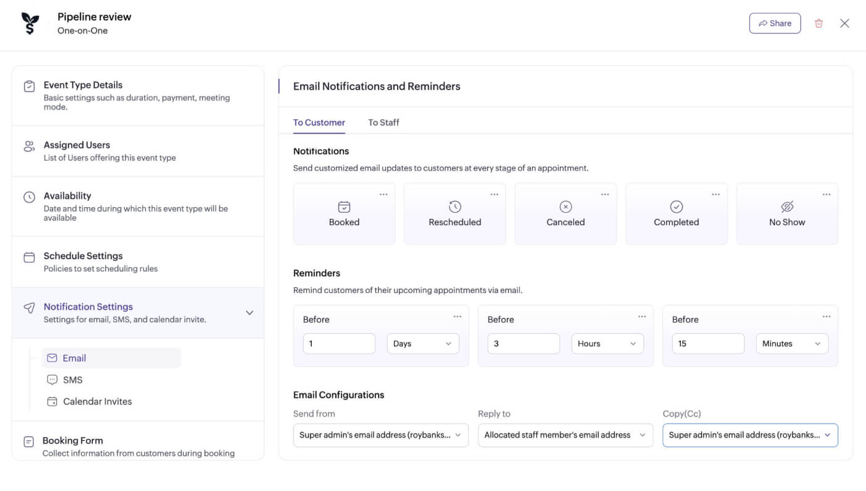
Task: Switch to SMS notification settings
Action: [x=73, y=379]
